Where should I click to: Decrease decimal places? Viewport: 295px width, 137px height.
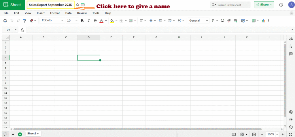[229, 21]
